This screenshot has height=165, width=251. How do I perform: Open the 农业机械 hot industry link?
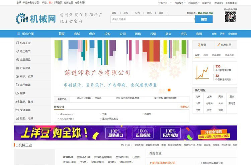[x=226, y=145]
